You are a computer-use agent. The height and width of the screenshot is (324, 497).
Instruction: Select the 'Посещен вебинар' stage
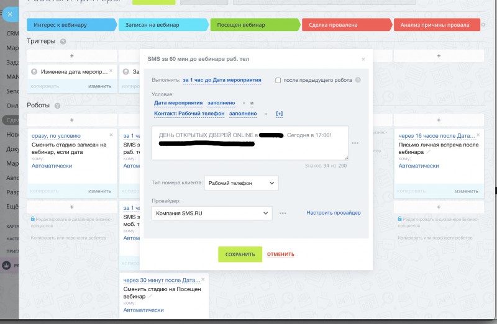[x=255, y=25]
